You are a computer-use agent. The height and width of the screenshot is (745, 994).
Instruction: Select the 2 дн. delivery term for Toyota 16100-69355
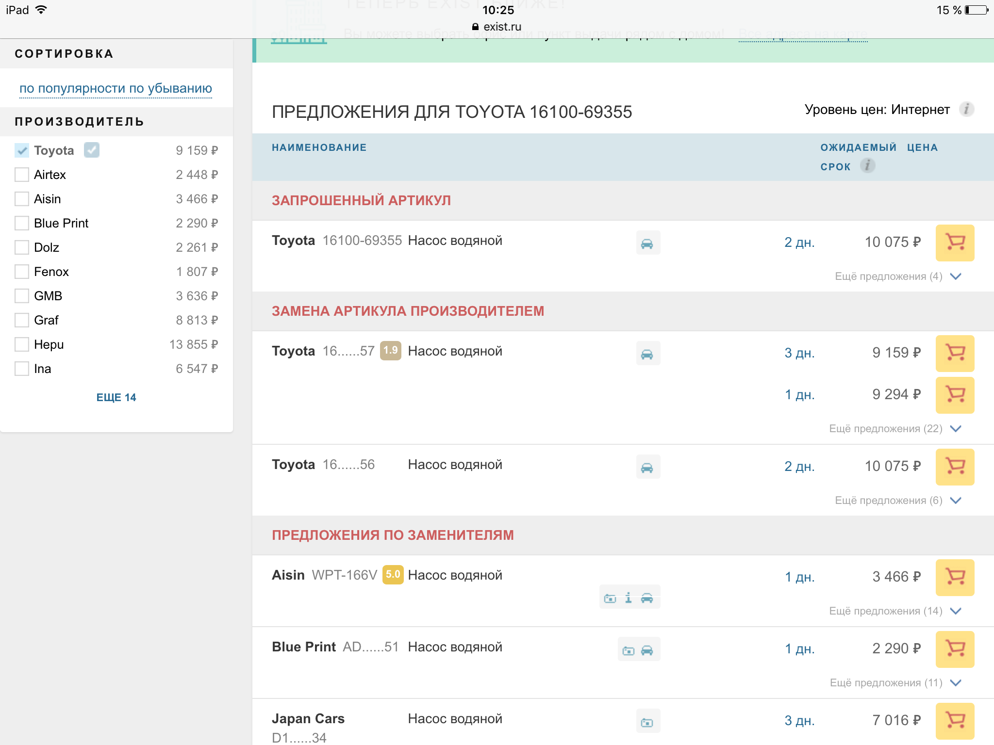(x=799, y=242)
